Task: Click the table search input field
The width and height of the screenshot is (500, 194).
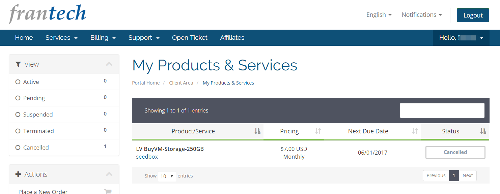Action: coord(442,110)
